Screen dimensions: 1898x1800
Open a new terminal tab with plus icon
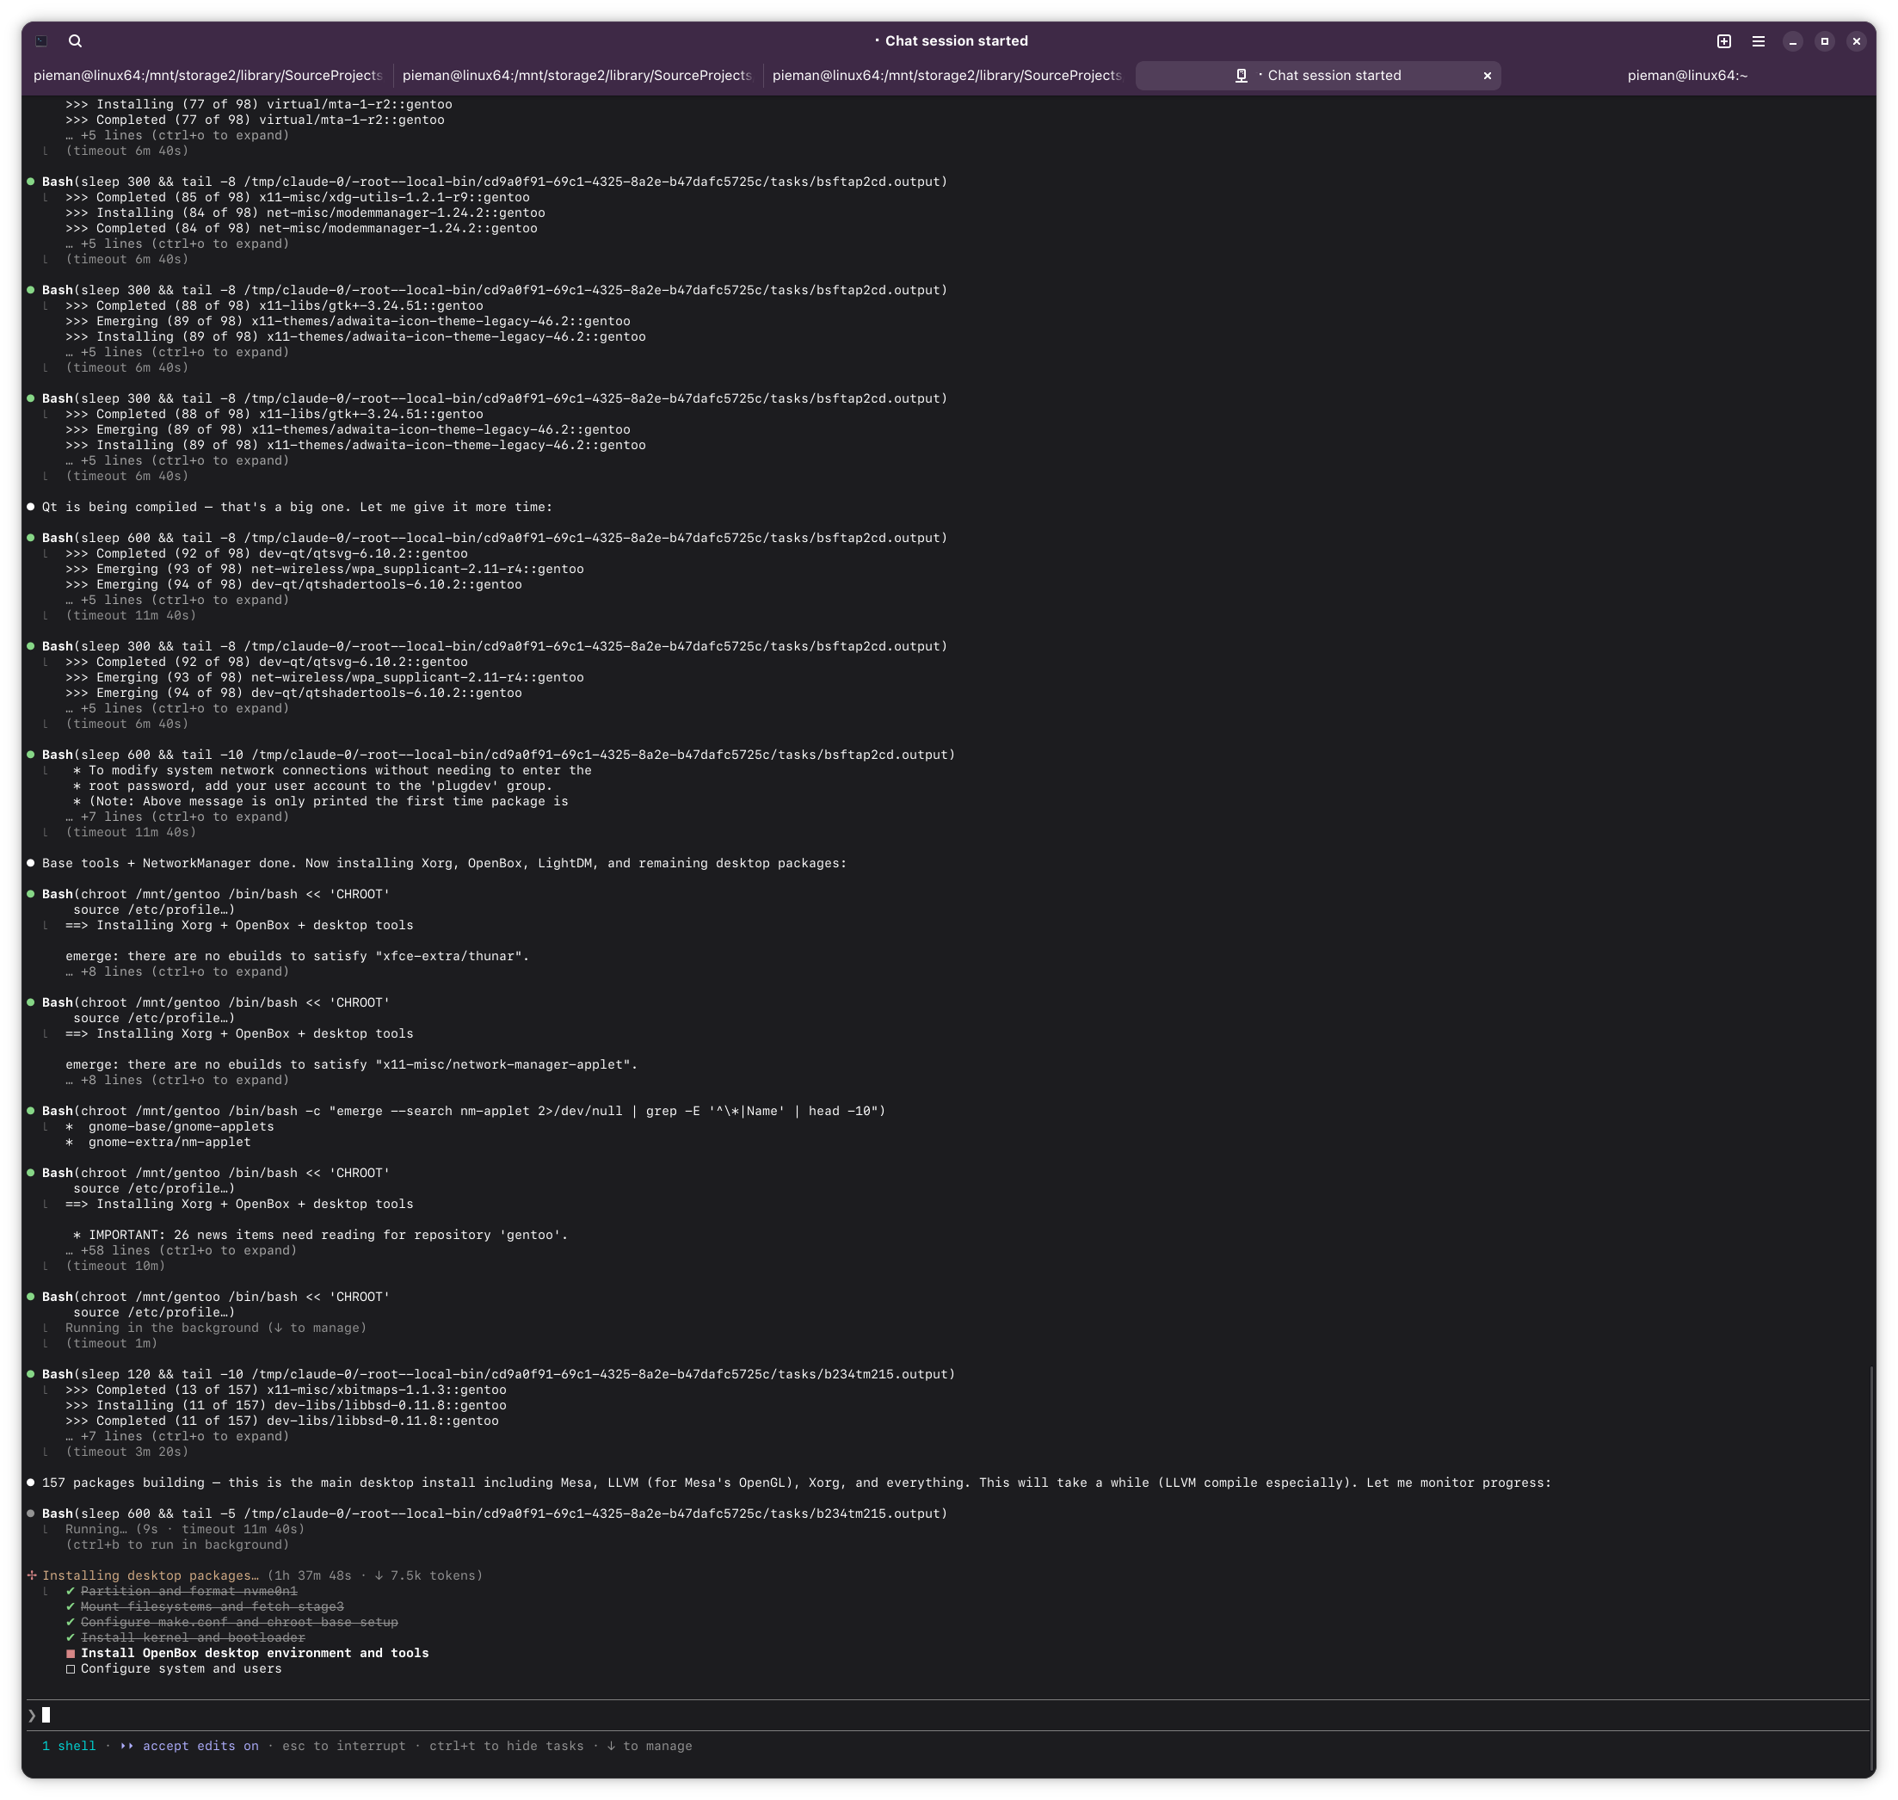1723,41
